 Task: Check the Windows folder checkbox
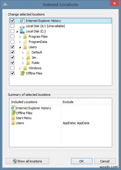(x=13, y=68)
